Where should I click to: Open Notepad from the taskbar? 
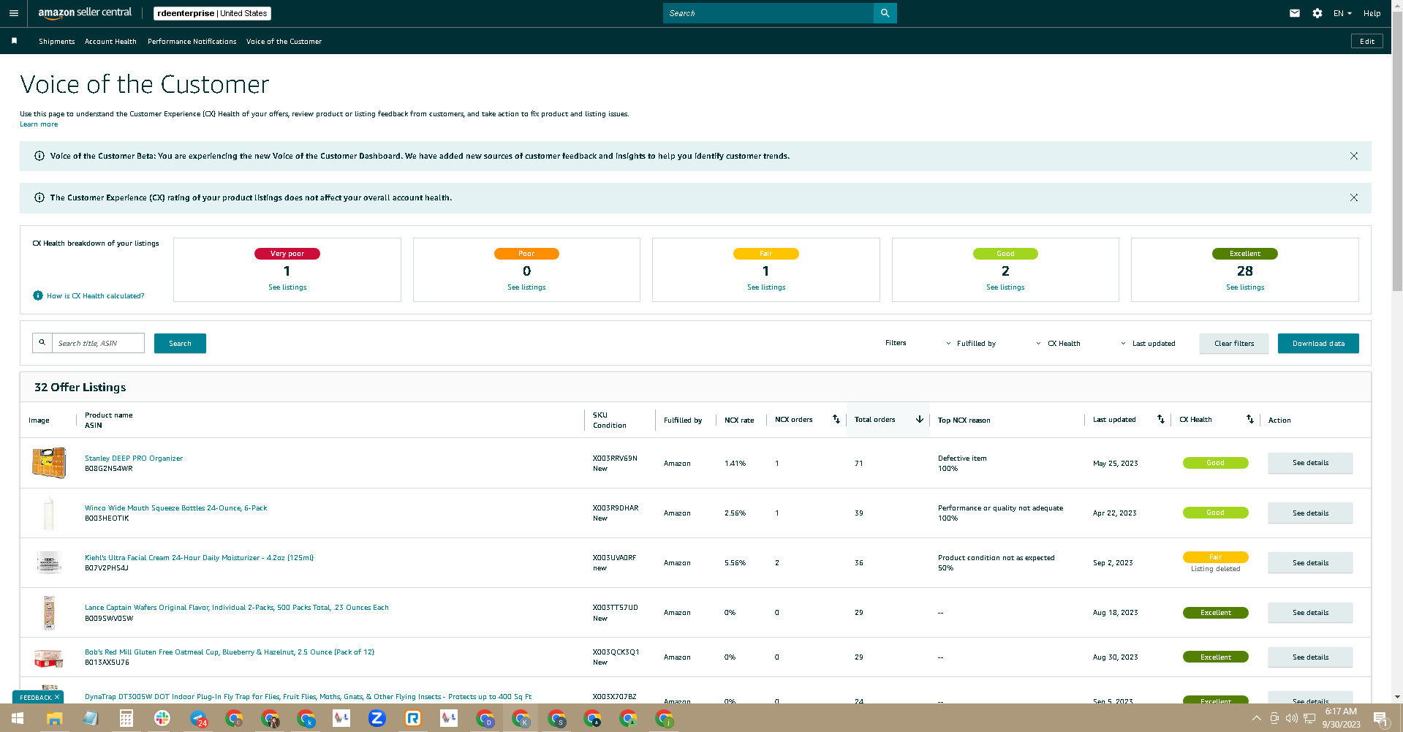click(90, 718)
